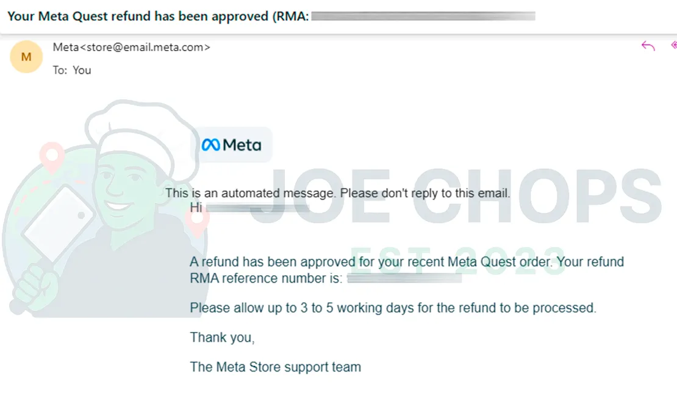
Task: Click the automated message notice line
Action: [x=338, y=192]
